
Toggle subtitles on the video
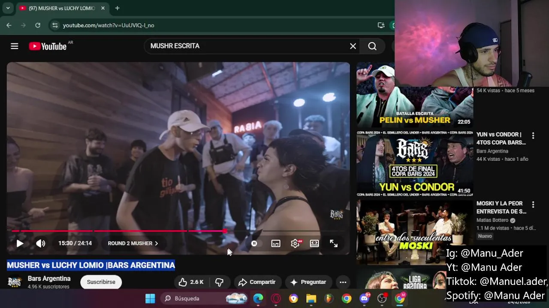click(x=276, y=243)
